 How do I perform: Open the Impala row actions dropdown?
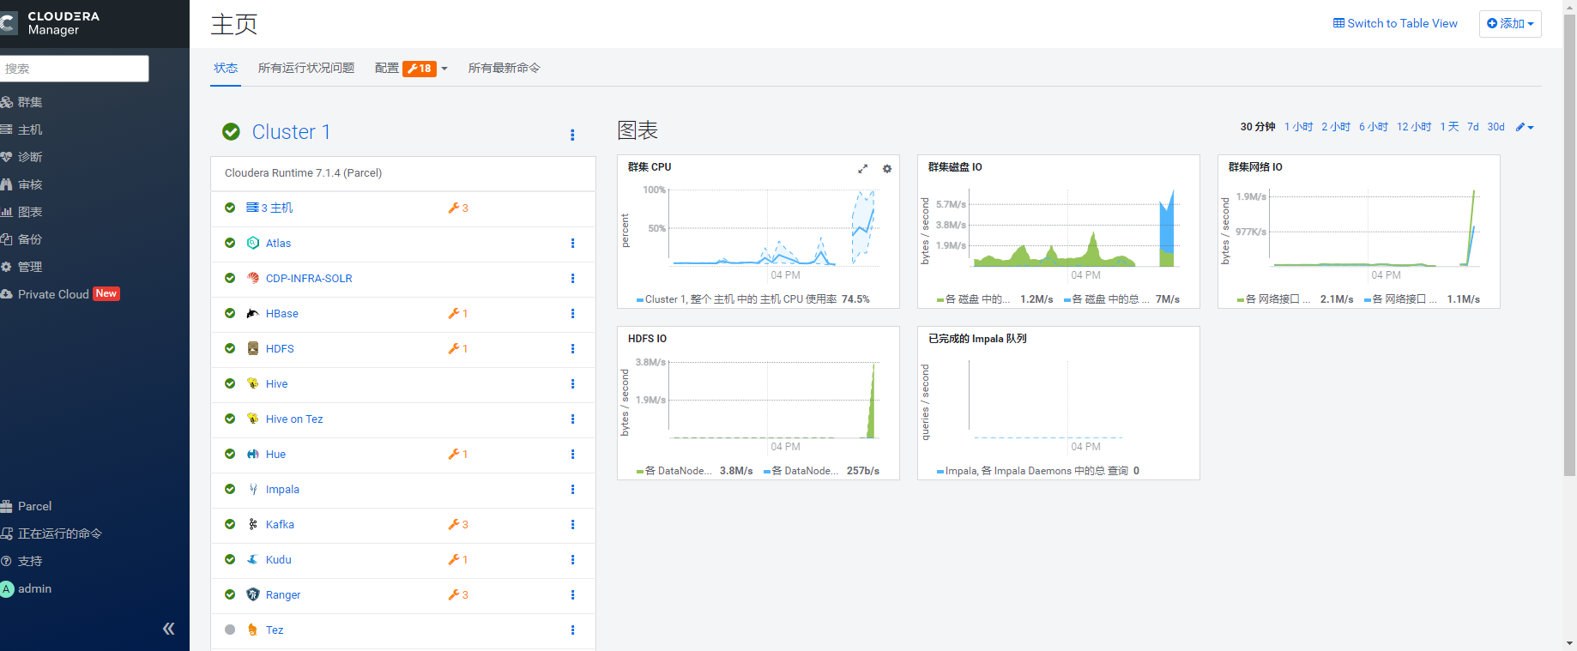pos(572,489)
